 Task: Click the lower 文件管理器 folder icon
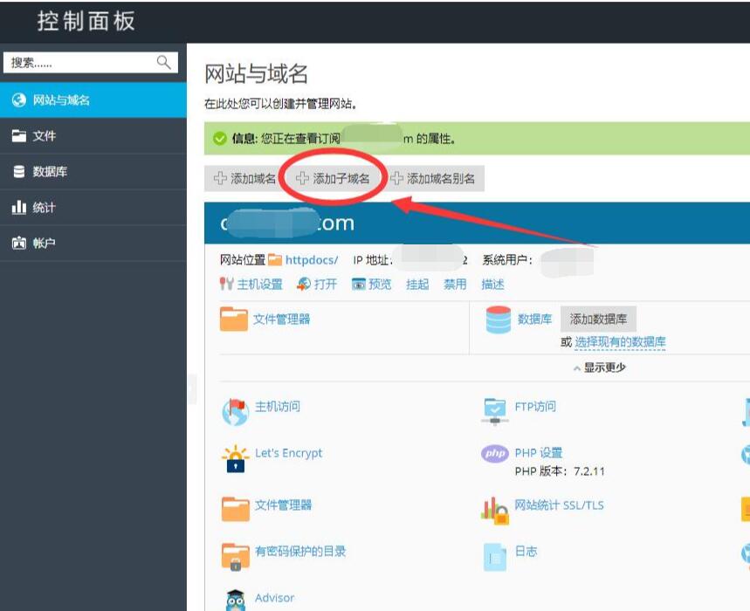[x=236, y=509]
